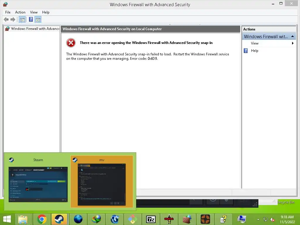
Task: Open the File menu
Action: click(x=8, y=12)
